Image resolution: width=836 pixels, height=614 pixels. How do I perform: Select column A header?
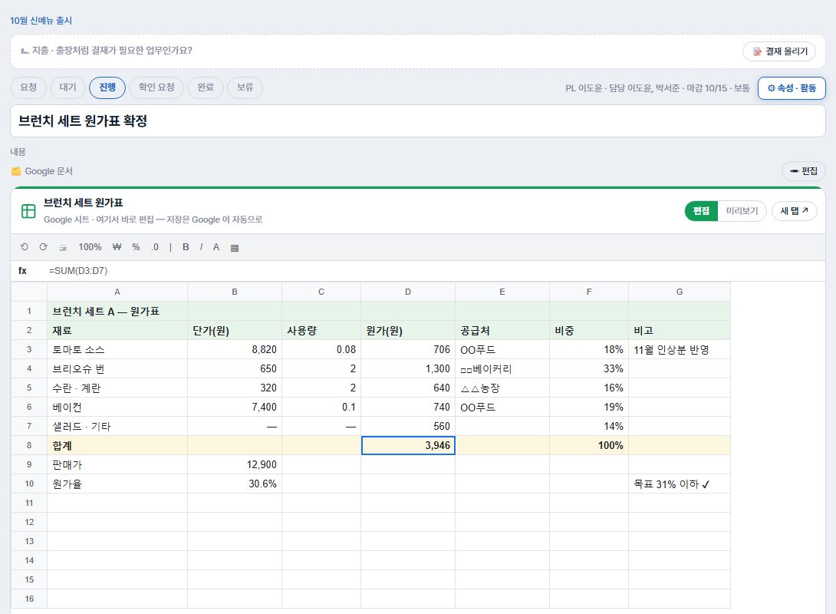tap(117, 292)
